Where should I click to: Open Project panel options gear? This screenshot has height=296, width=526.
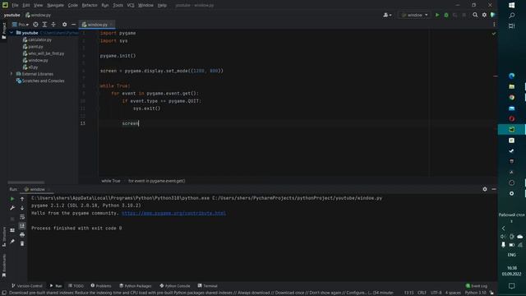pos(64,25)
